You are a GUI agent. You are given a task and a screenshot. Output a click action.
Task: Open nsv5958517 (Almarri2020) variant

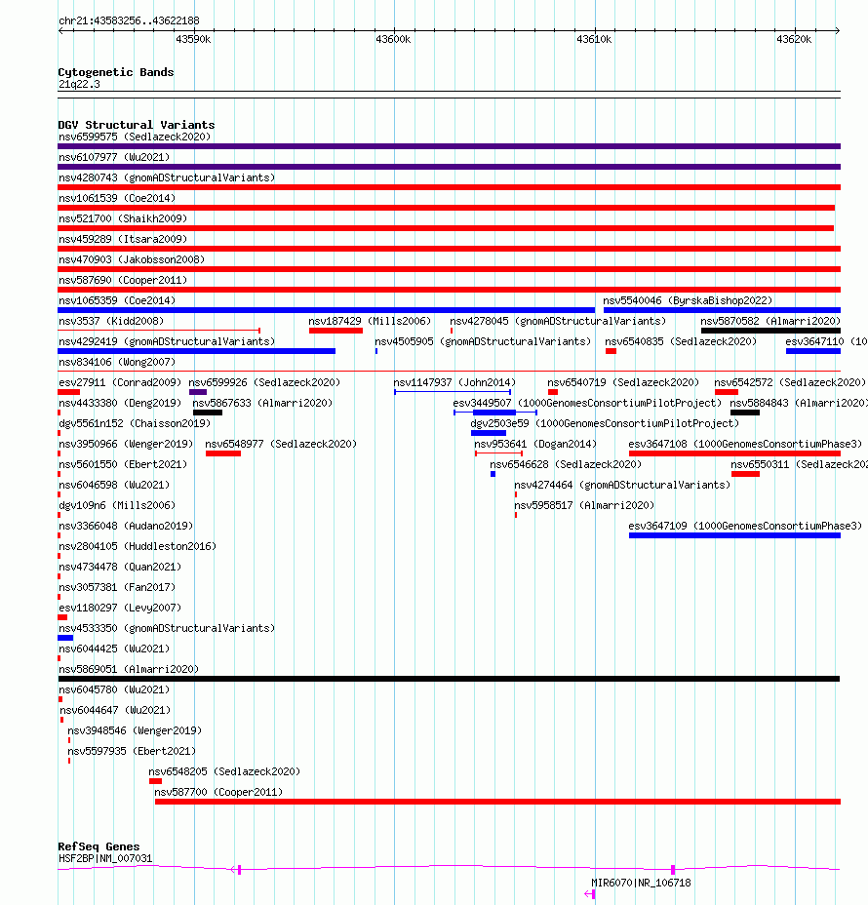click(584, 505)
